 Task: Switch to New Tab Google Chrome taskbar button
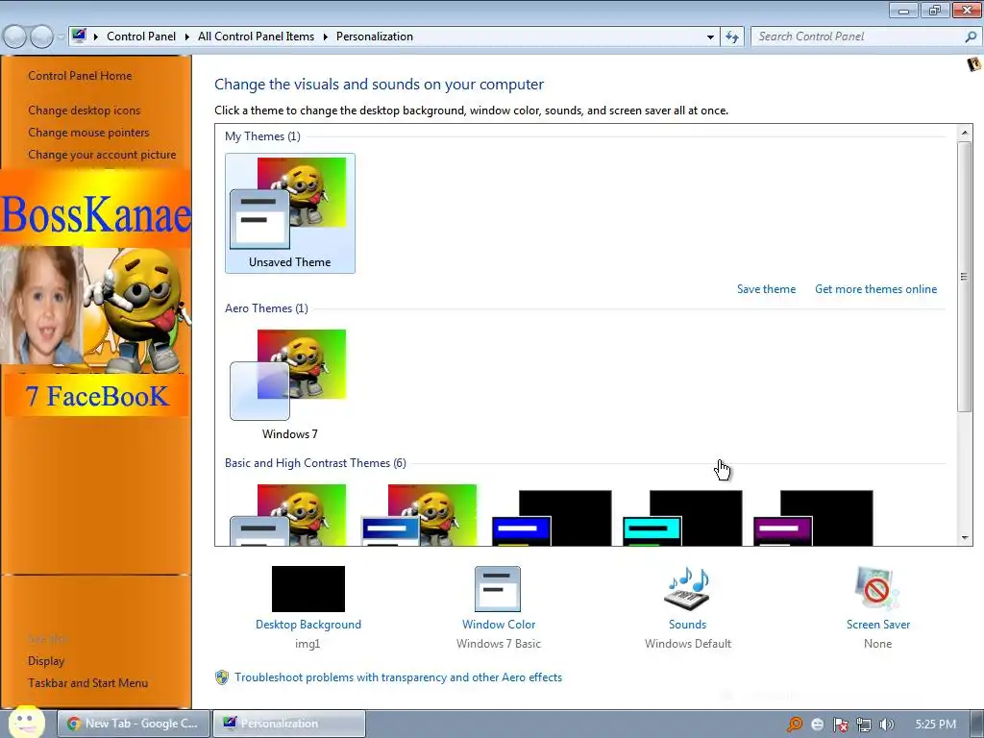(x=133, y=724)
